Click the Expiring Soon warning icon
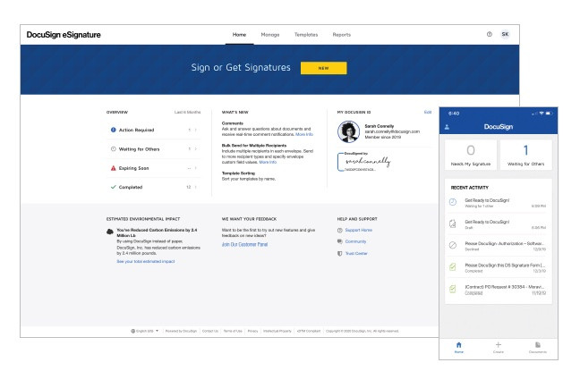The height and width of the screenshot is (388, 580). pyautogui.click(x=111, y=169)
